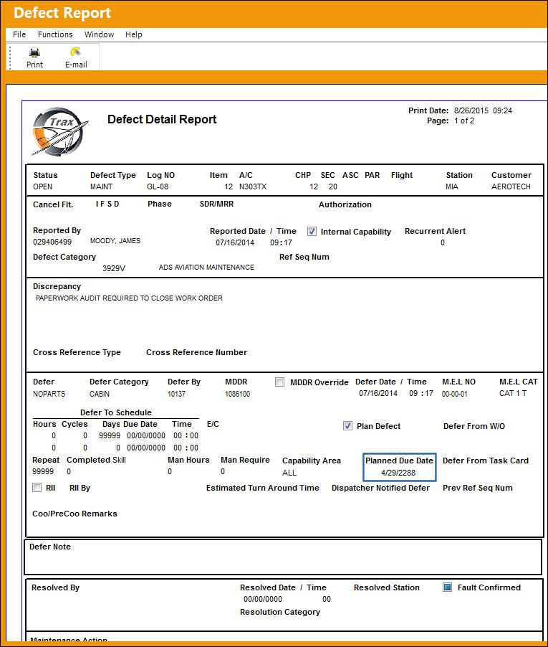Click the Planned Due Date value 4/29/2288
The image size is (548, 647).
click(x=398, y=473)
